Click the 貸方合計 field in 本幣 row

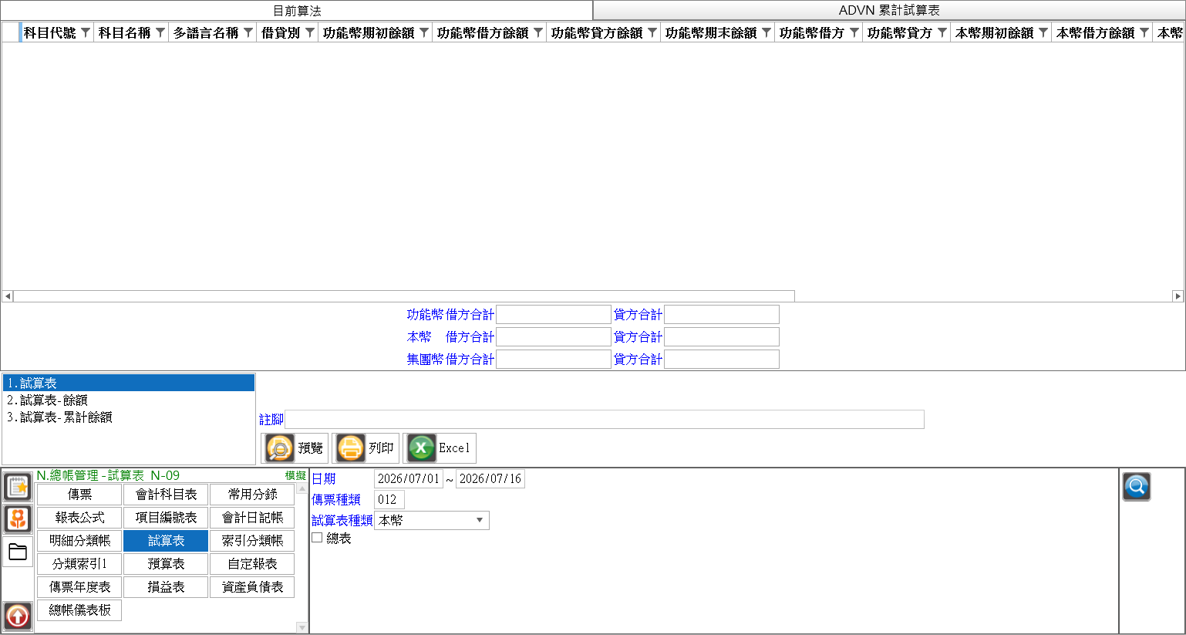pyautogui.click(x=722, y=337)
